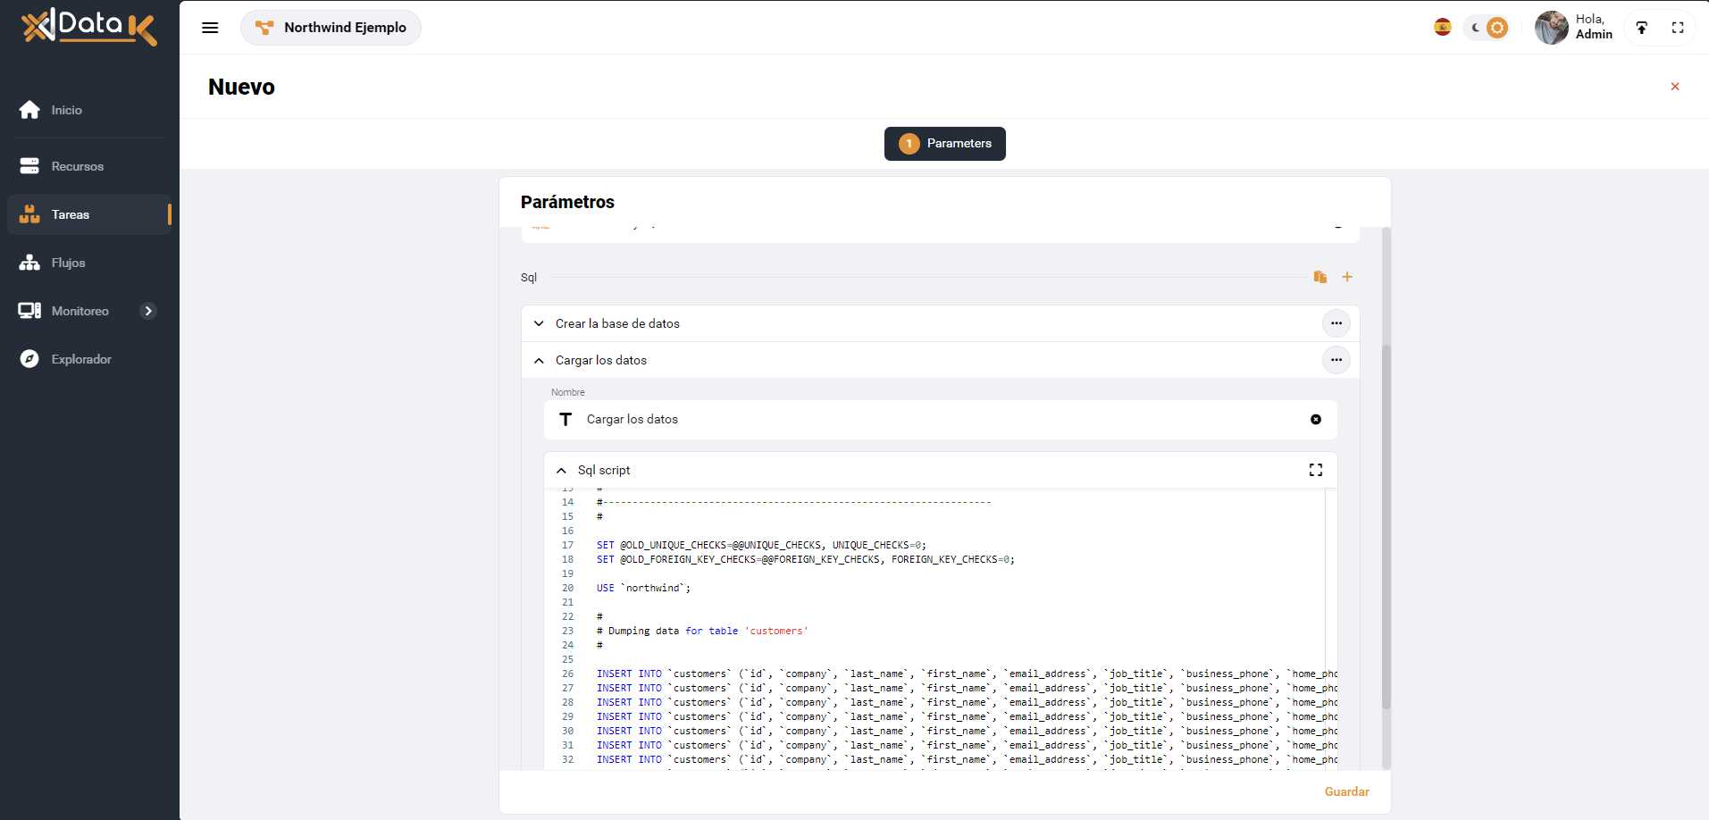Collapse the Cargar los datos section
The image size is (1709, 820).
(539, 361)
